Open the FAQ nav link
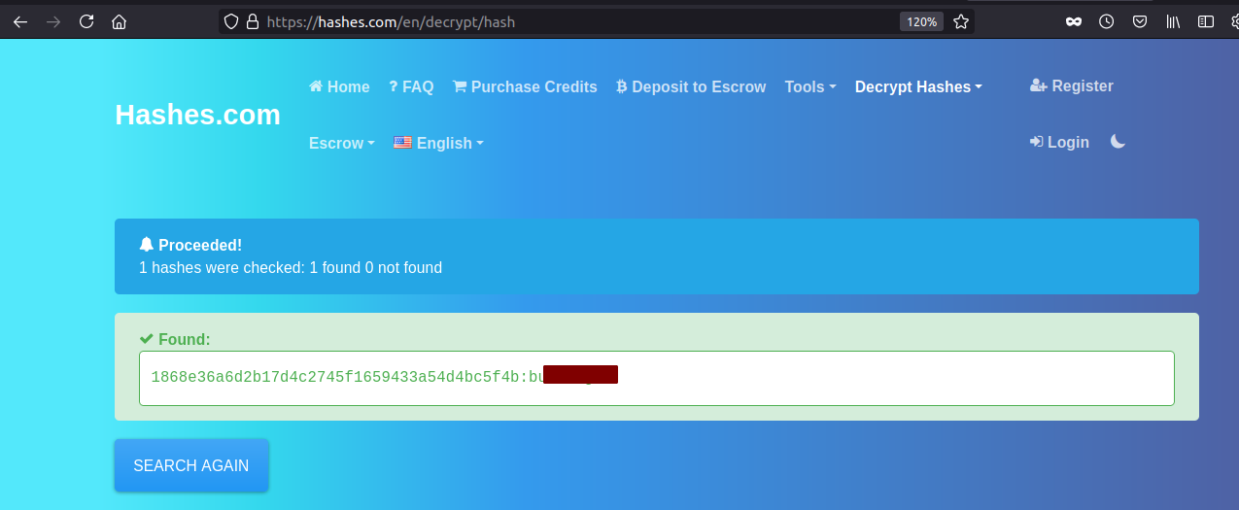 click(x=411, y=86)
